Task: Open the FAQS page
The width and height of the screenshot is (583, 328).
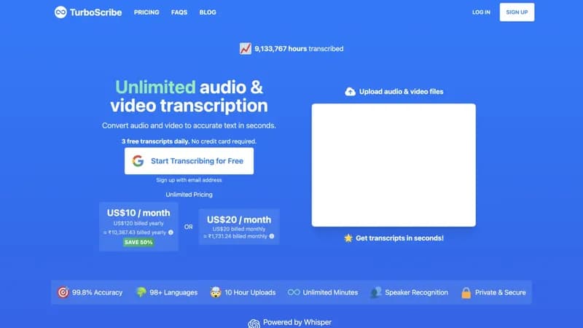Action: [x=179, y=12]
